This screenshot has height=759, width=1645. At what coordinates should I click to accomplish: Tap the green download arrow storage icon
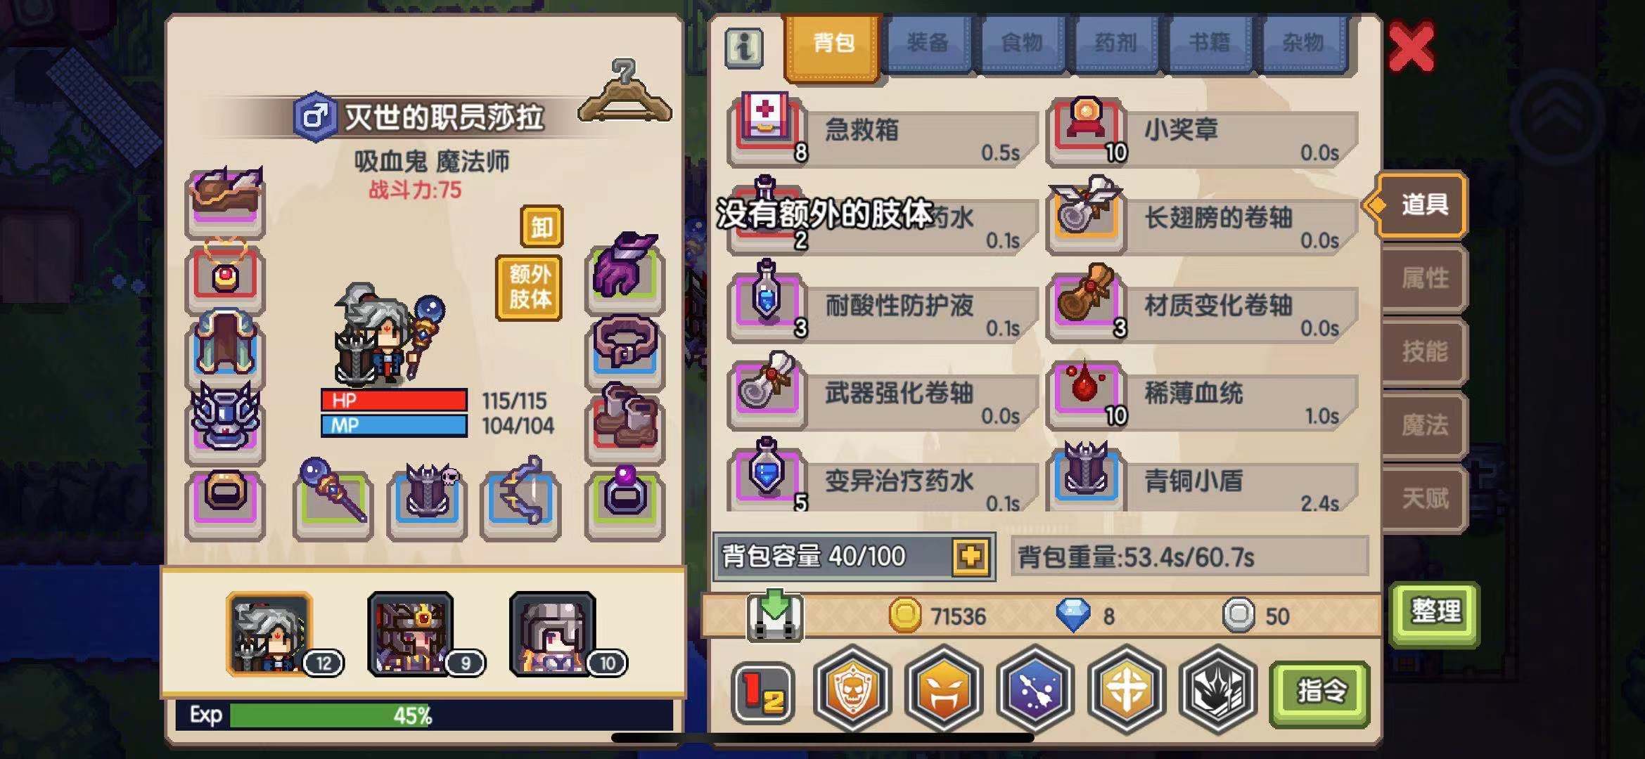tap(774, 615)
